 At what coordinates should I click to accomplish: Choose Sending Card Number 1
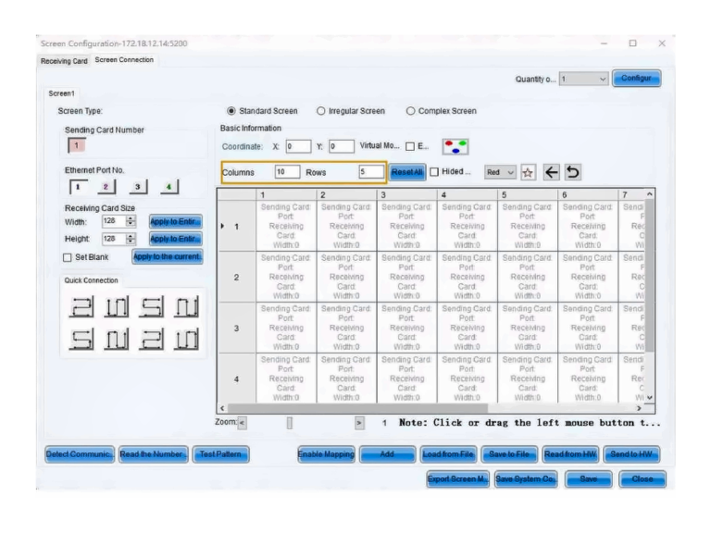click(77, 145)
